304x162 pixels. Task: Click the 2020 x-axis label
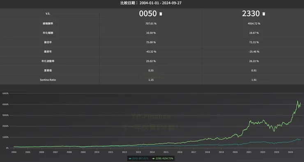pos(235,152)
